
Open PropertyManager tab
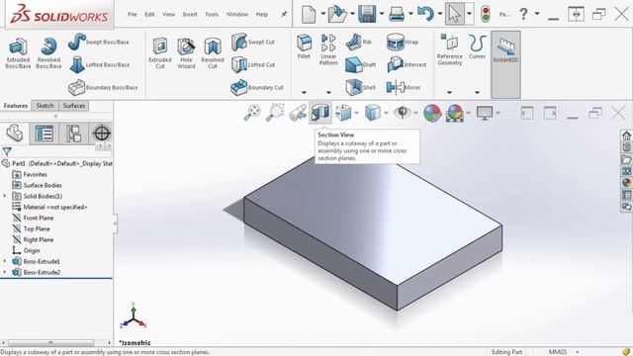click(44, 133)
